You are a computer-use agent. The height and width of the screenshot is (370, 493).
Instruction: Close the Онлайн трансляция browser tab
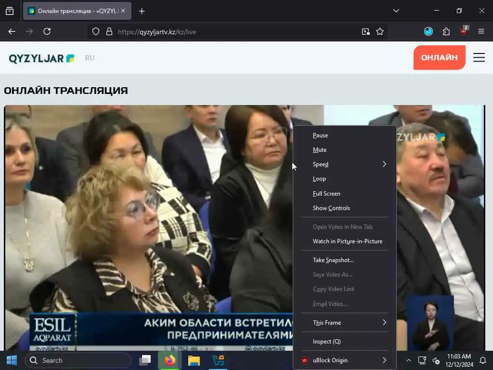(x=123, y=11)
